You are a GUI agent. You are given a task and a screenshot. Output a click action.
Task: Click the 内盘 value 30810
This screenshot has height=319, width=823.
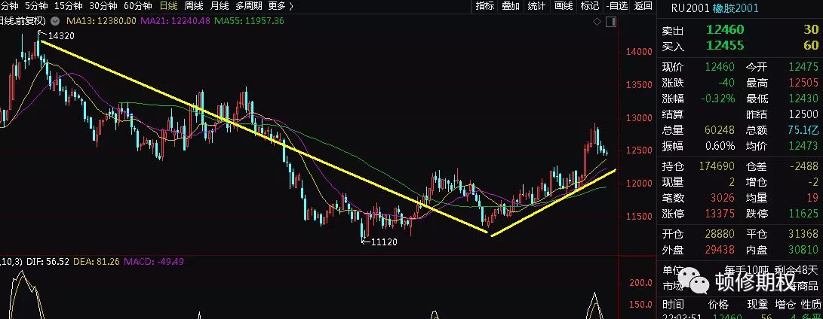tap(803, 251)
